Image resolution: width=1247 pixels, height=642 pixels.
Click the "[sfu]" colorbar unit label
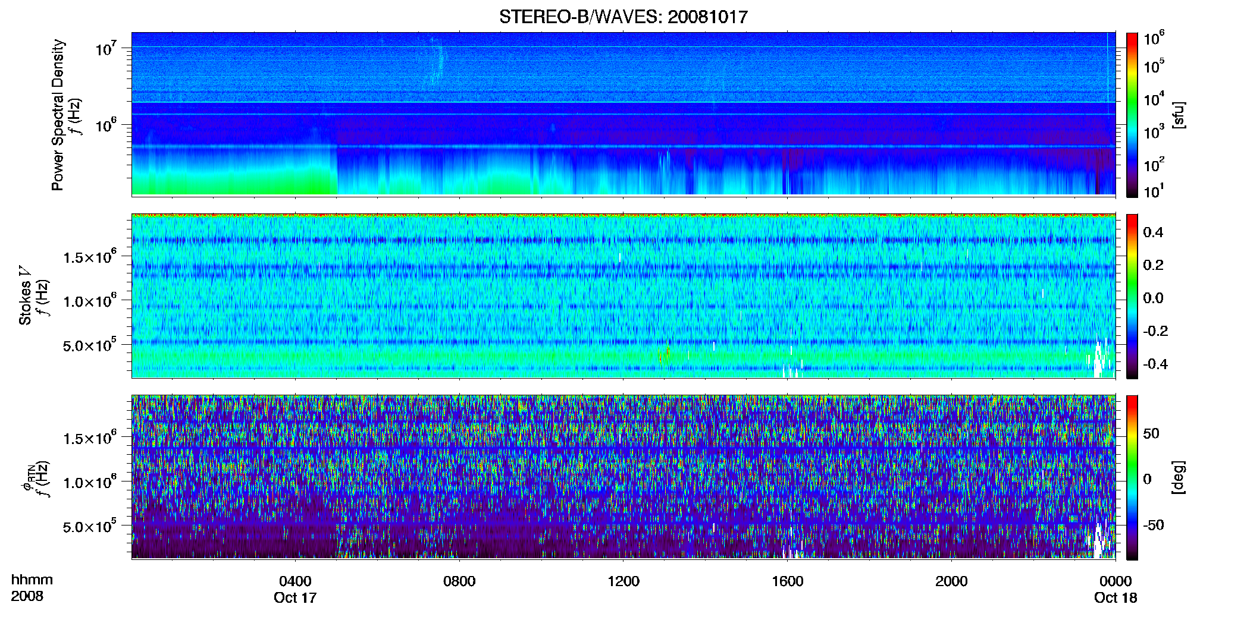pyautogui.click(x=1179, y=115)
